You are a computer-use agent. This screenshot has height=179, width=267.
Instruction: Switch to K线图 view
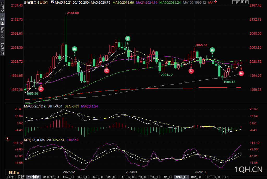pyautogui.click(x=2, y=20)
